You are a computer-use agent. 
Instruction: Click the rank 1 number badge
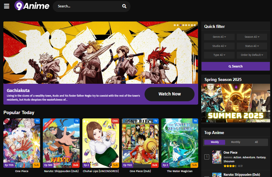(x=206, y=157)
